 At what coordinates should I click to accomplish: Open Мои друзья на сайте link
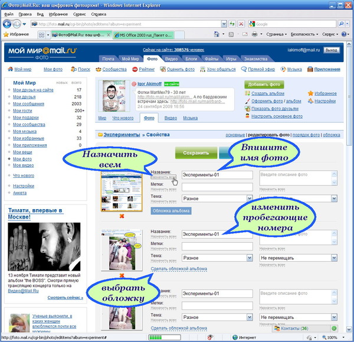33,90
